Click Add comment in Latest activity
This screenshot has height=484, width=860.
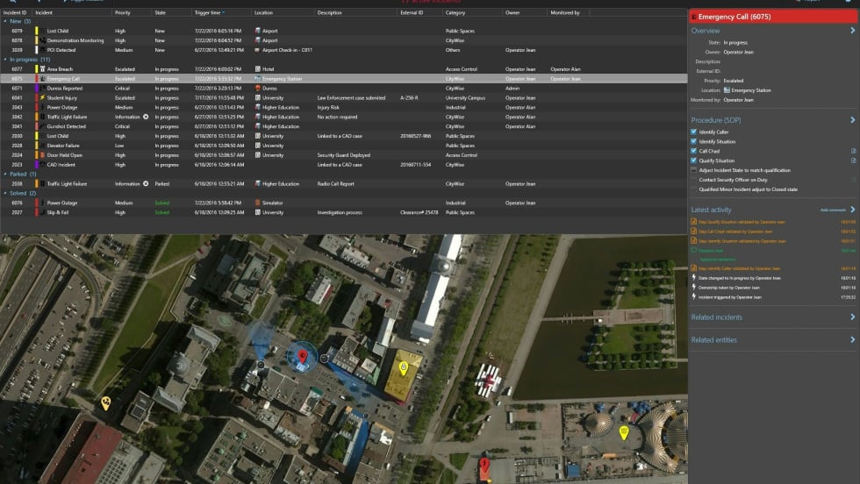[x=832, y=210]
